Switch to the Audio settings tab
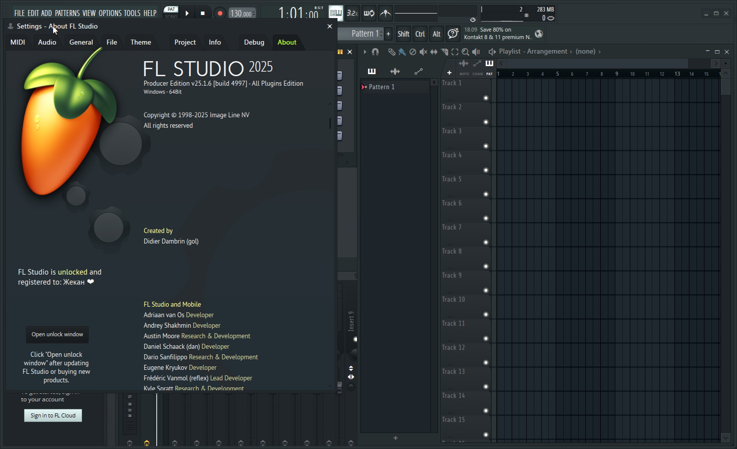 (47, 42)
